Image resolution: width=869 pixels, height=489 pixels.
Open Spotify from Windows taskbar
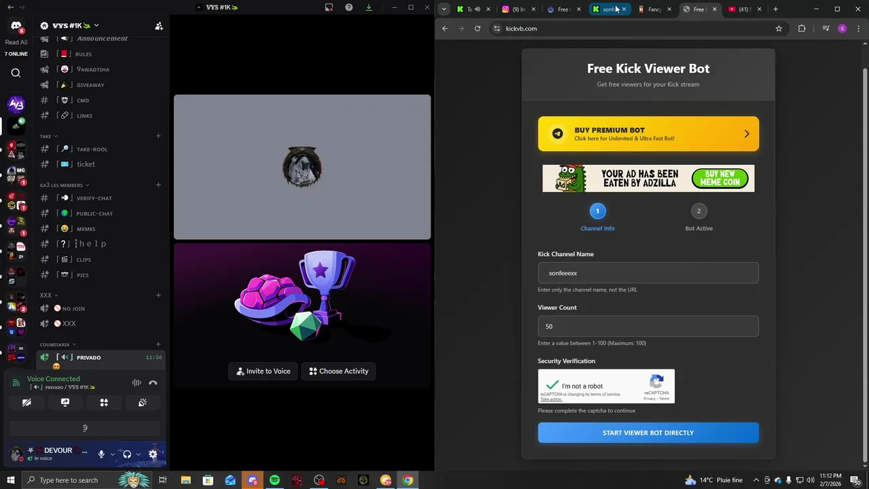[x=274, y=480]
